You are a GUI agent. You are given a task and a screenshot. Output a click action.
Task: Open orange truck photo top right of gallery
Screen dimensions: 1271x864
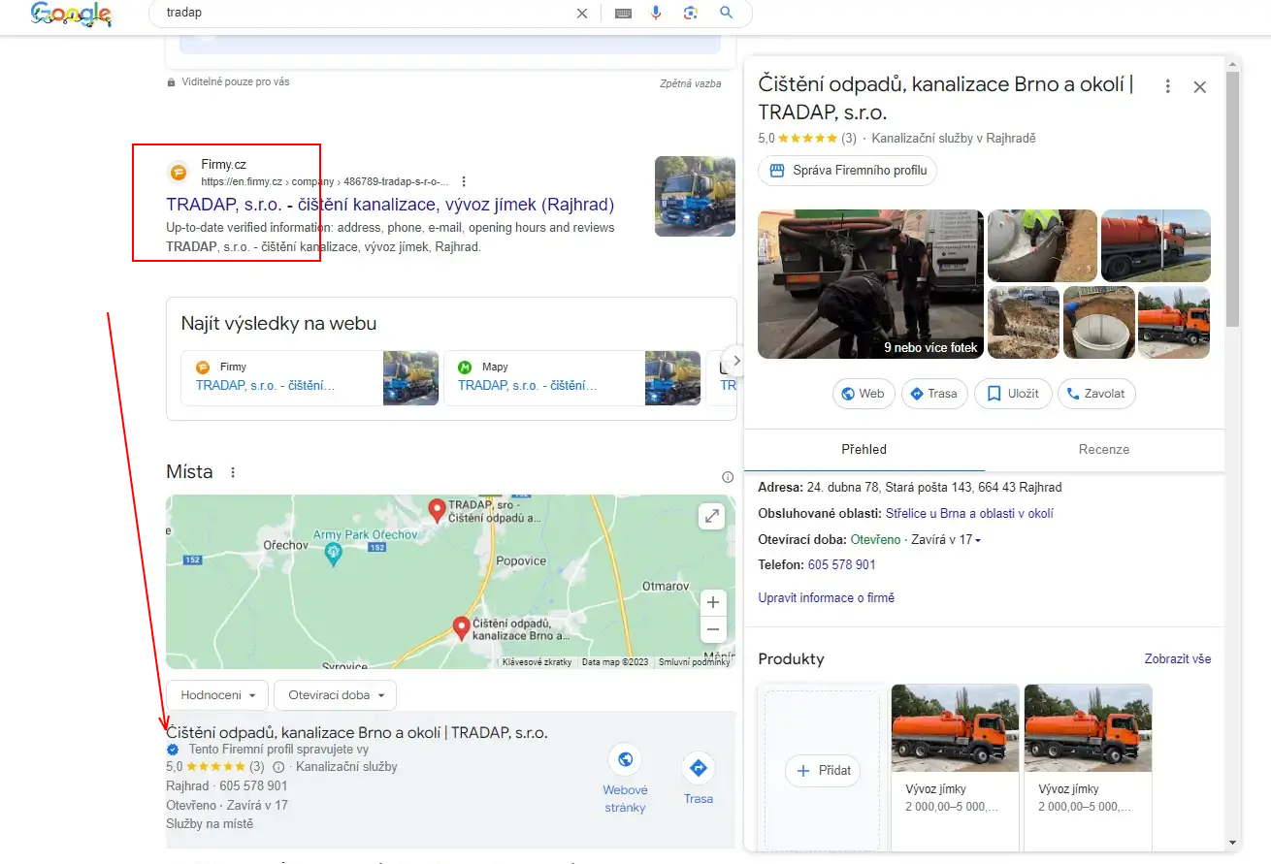[1156, 245]
